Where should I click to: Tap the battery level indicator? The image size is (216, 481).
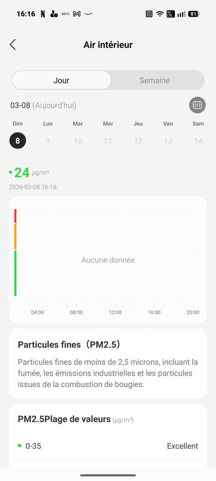(193, 14)
